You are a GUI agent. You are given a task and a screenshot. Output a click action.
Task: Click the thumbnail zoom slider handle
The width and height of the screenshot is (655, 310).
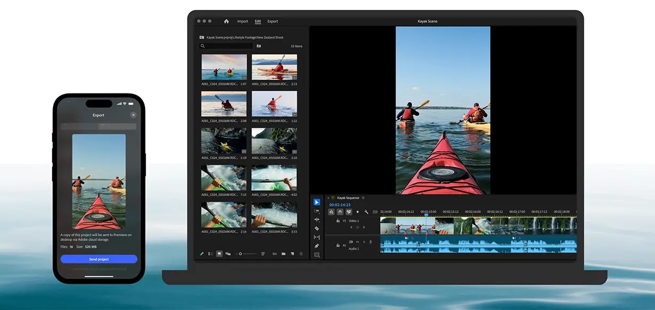[240, 254]
